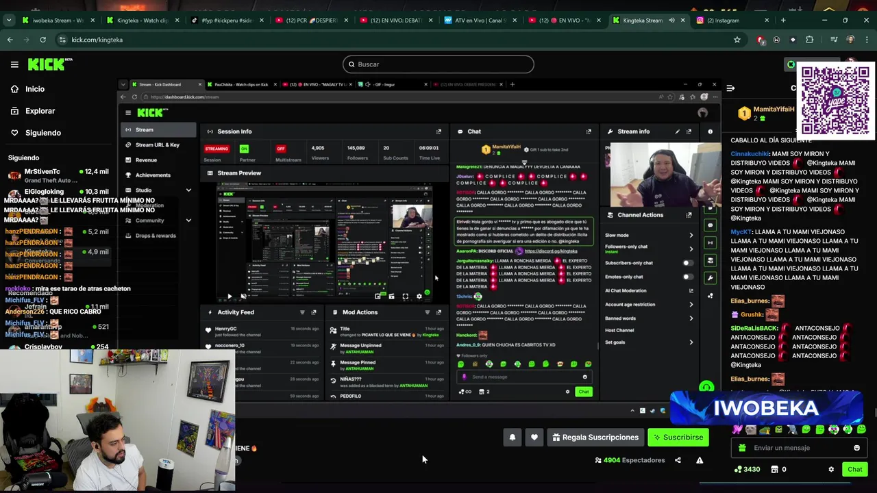Open Activity Feed filter icon
The image size is (877, 493).
point(302,312)
